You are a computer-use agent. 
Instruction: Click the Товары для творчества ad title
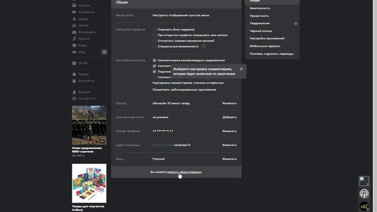tap(88, 208)
